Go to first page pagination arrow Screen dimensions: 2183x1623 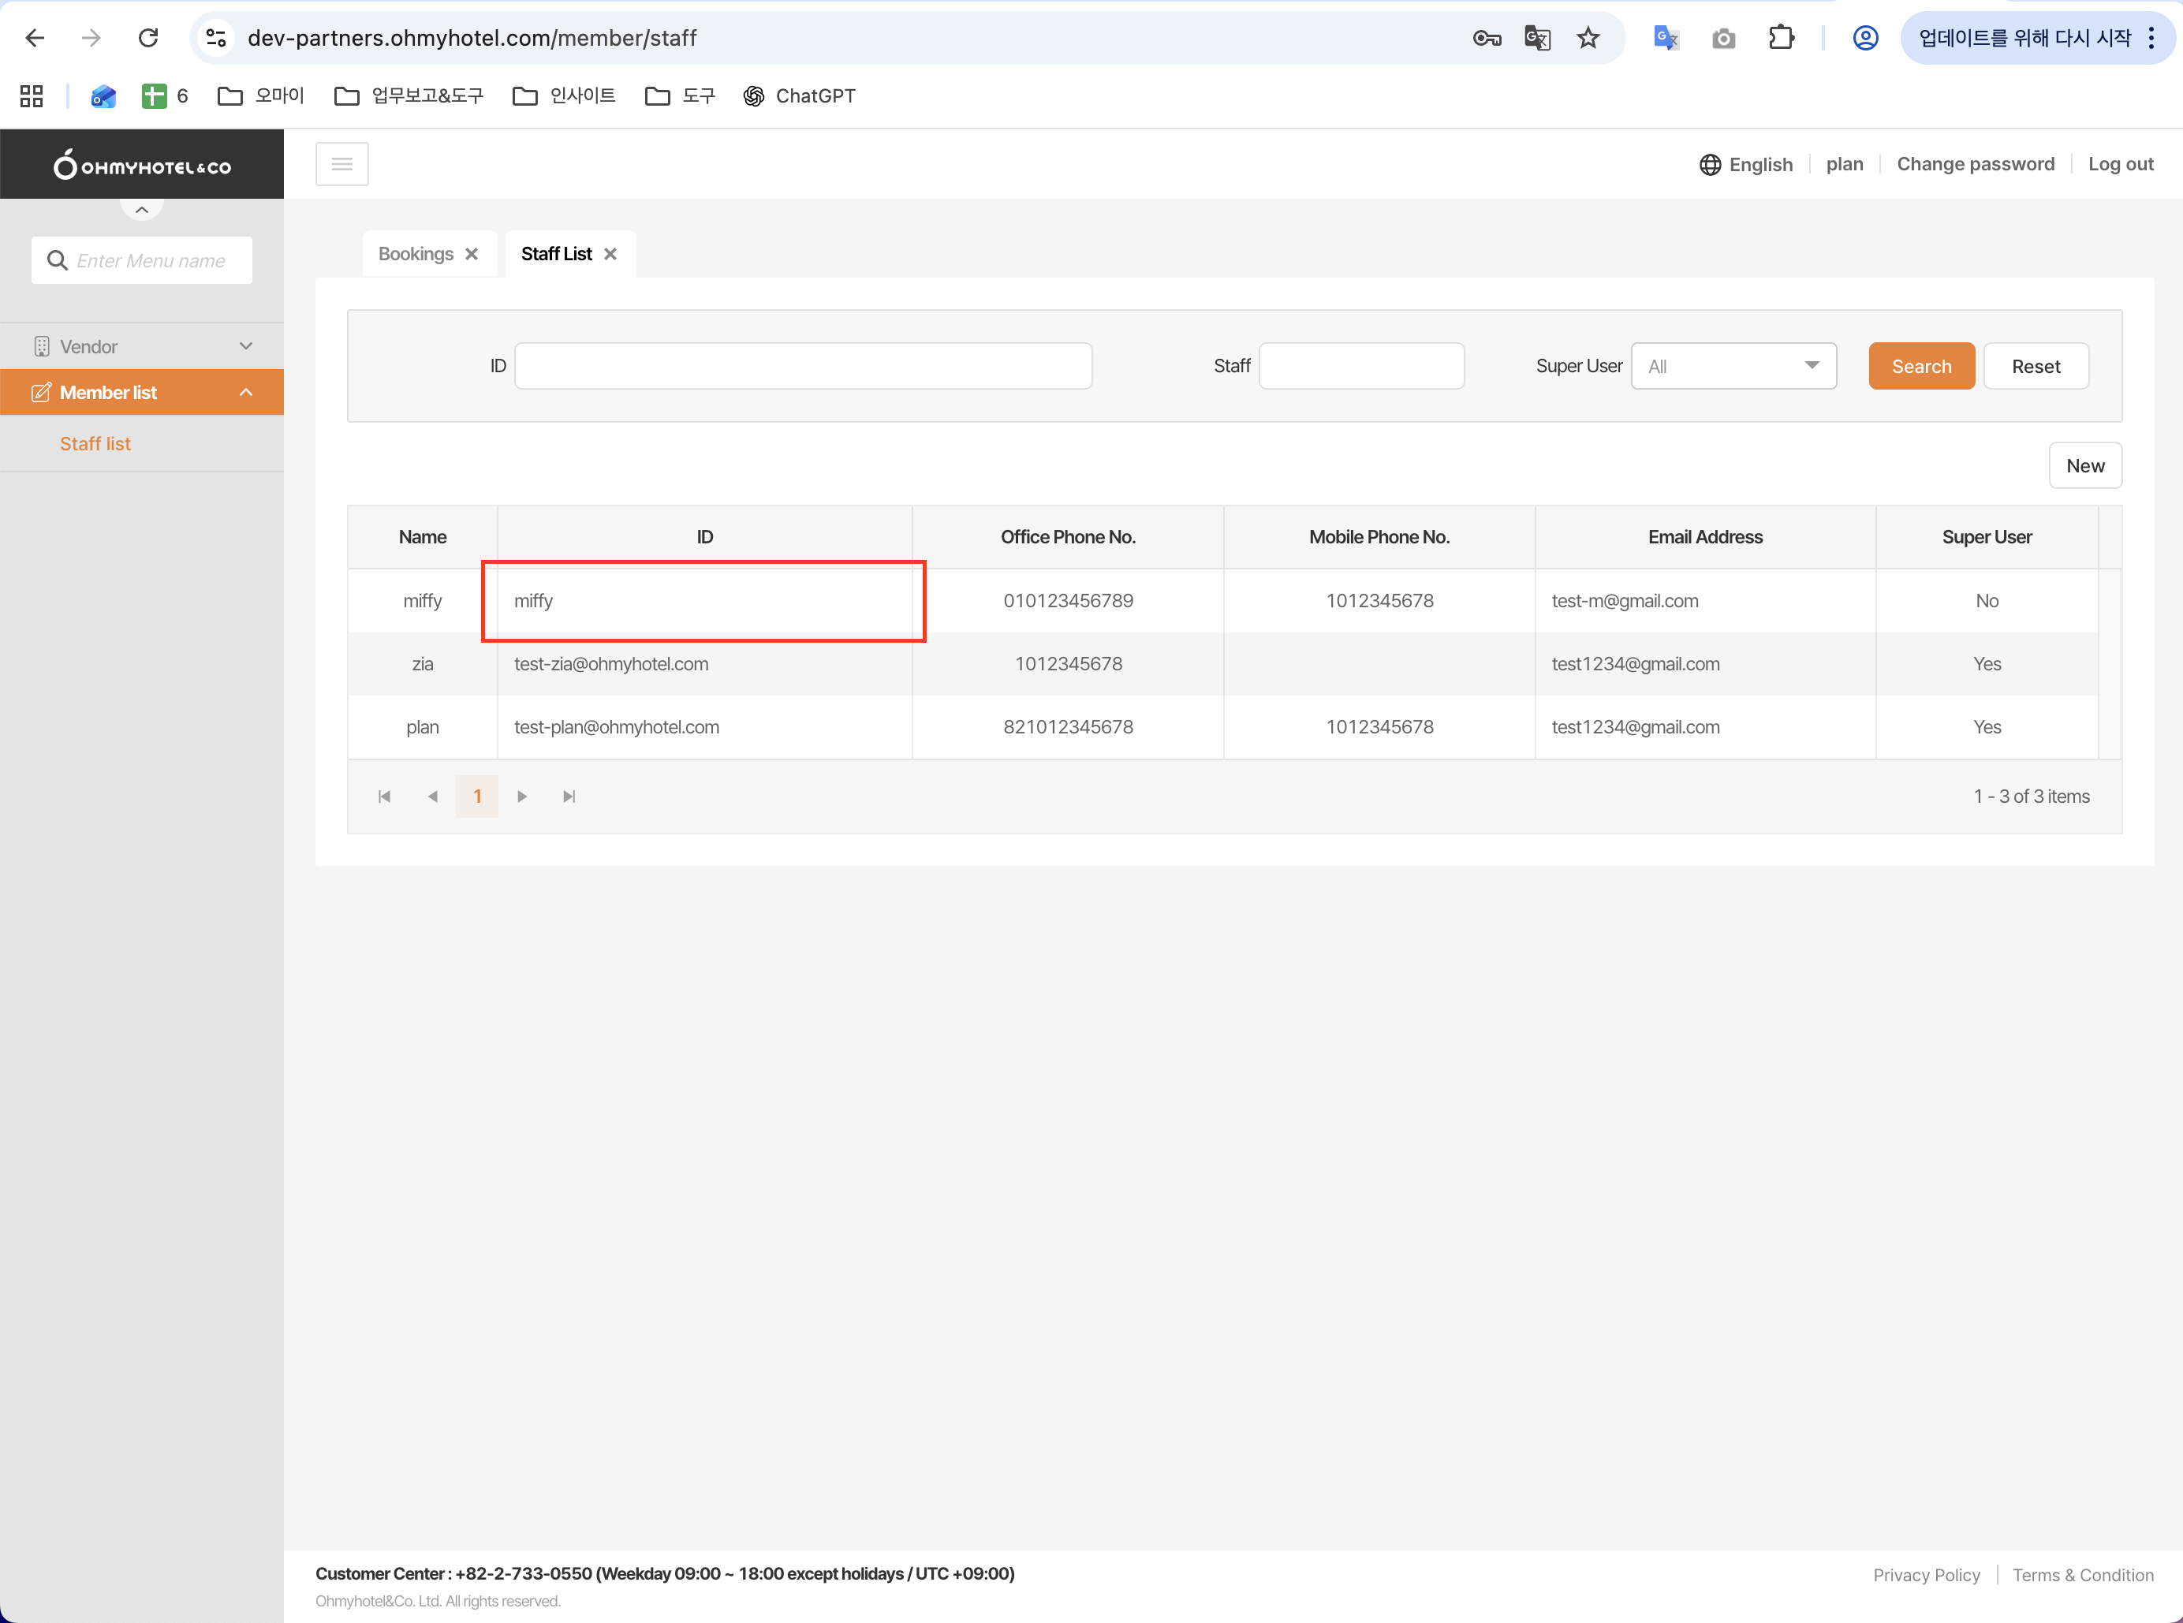(x=384, y=797)
